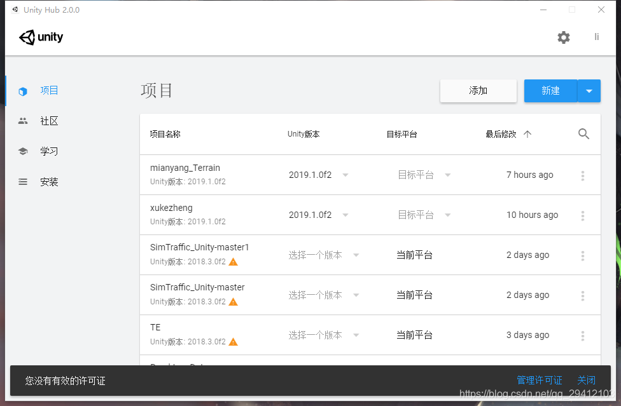Viewport: 621px width, 406px height.
Task: Open the mianyang_Terrain project
Action: point(185,168)
